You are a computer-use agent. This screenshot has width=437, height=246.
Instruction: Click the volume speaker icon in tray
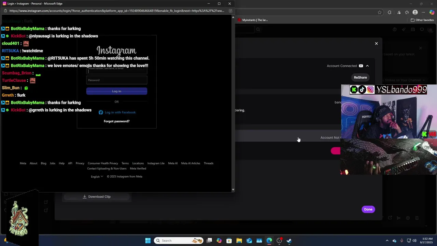414,241
